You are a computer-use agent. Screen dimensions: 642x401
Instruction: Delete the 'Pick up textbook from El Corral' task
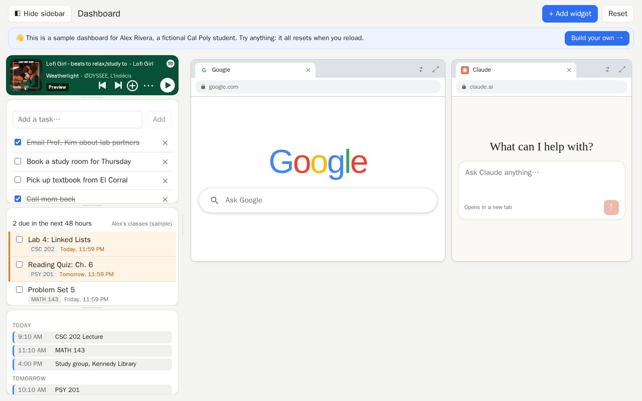(x=165, y=180)
